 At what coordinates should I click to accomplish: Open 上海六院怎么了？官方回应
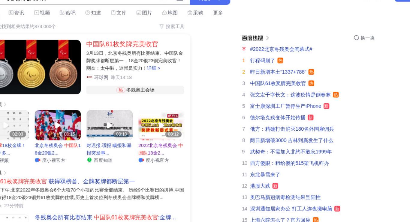click(x=280, y=220)
